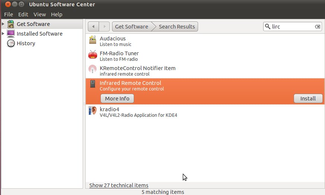Viewport: 325px width, 195px height.
Task: Open the Edit menu
Action: [x=23, y=14]
